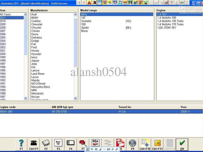Select 'All Years' in Year list

12,14
